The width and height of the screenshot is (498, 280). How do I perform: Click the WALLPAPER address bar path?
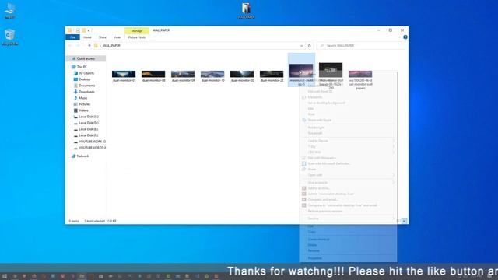pyautogui.click(x=111, y=46)
